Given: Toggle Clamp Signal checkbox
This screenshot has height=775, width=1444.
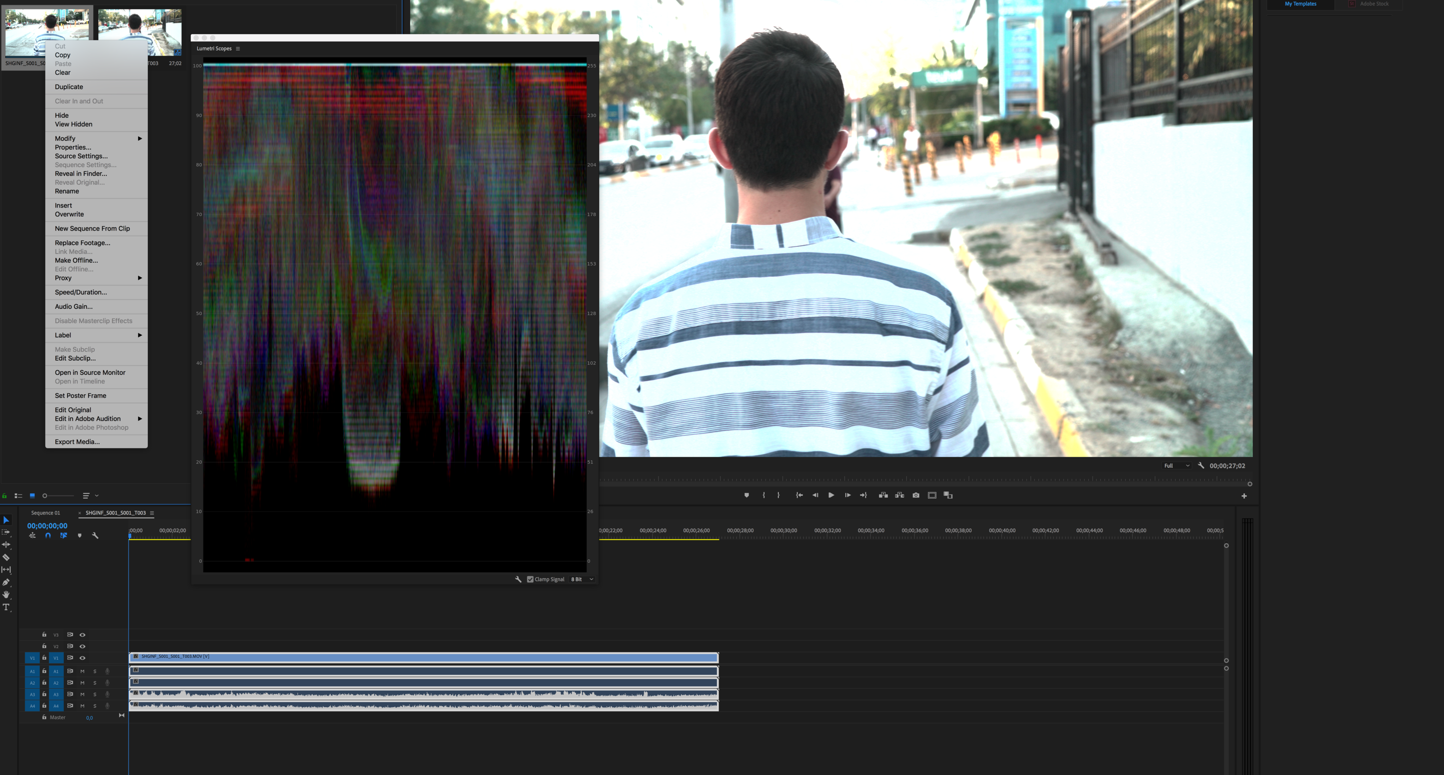Looking at the screenshot, I should (x=530, y=580).
